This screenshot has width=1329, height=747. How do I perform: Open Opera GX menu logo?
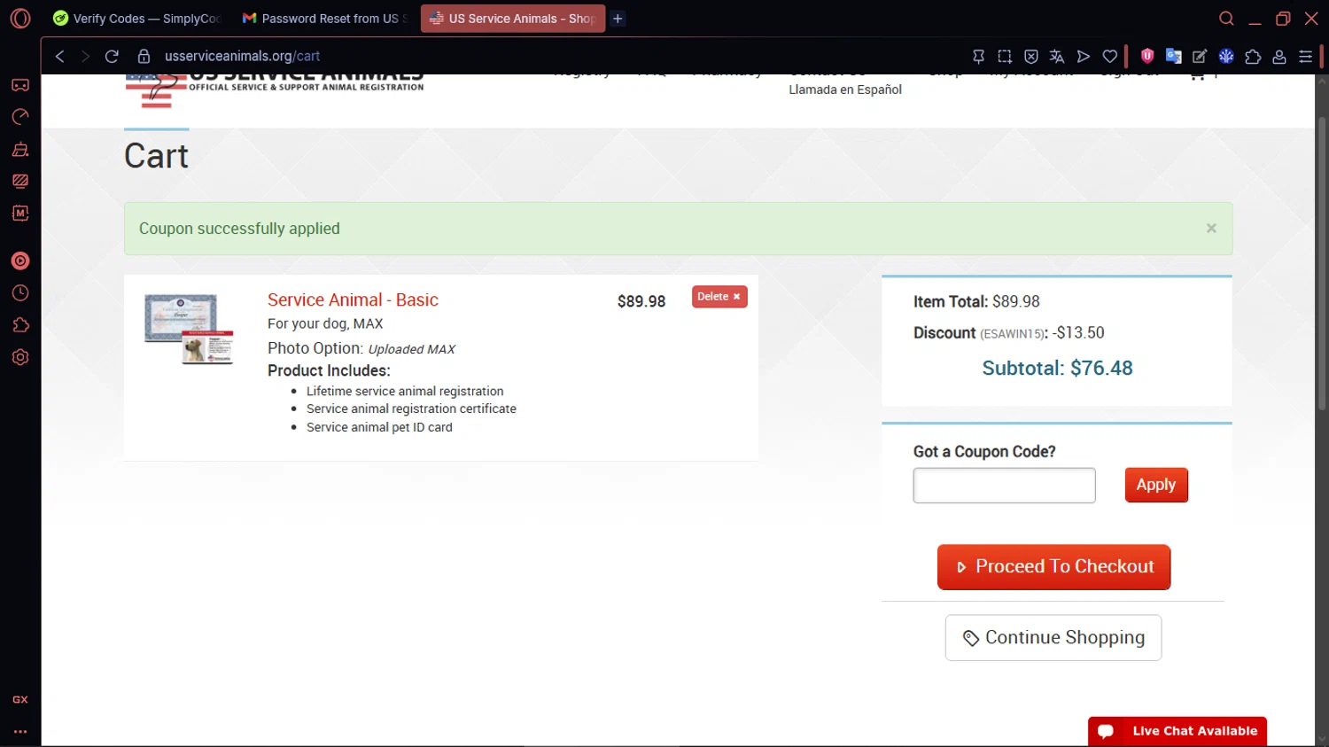coord(19,18)
